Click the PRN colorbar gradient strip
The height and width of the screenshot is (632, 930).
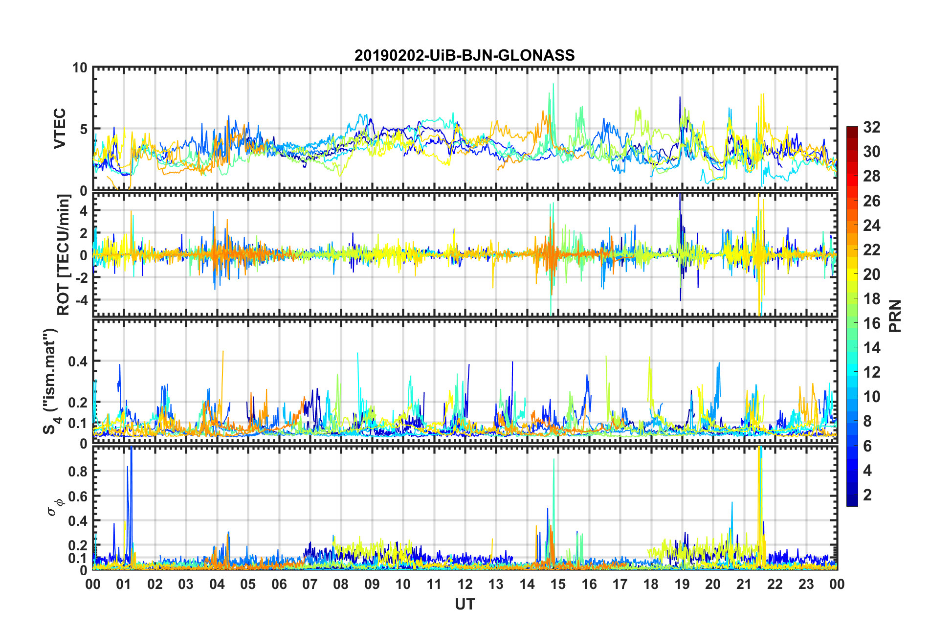click(852, 316)
